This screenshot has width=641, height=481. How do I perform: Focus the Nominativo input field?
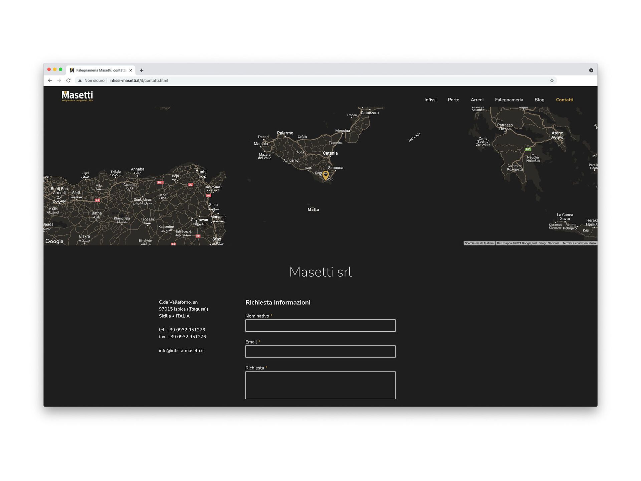[320, 325]
